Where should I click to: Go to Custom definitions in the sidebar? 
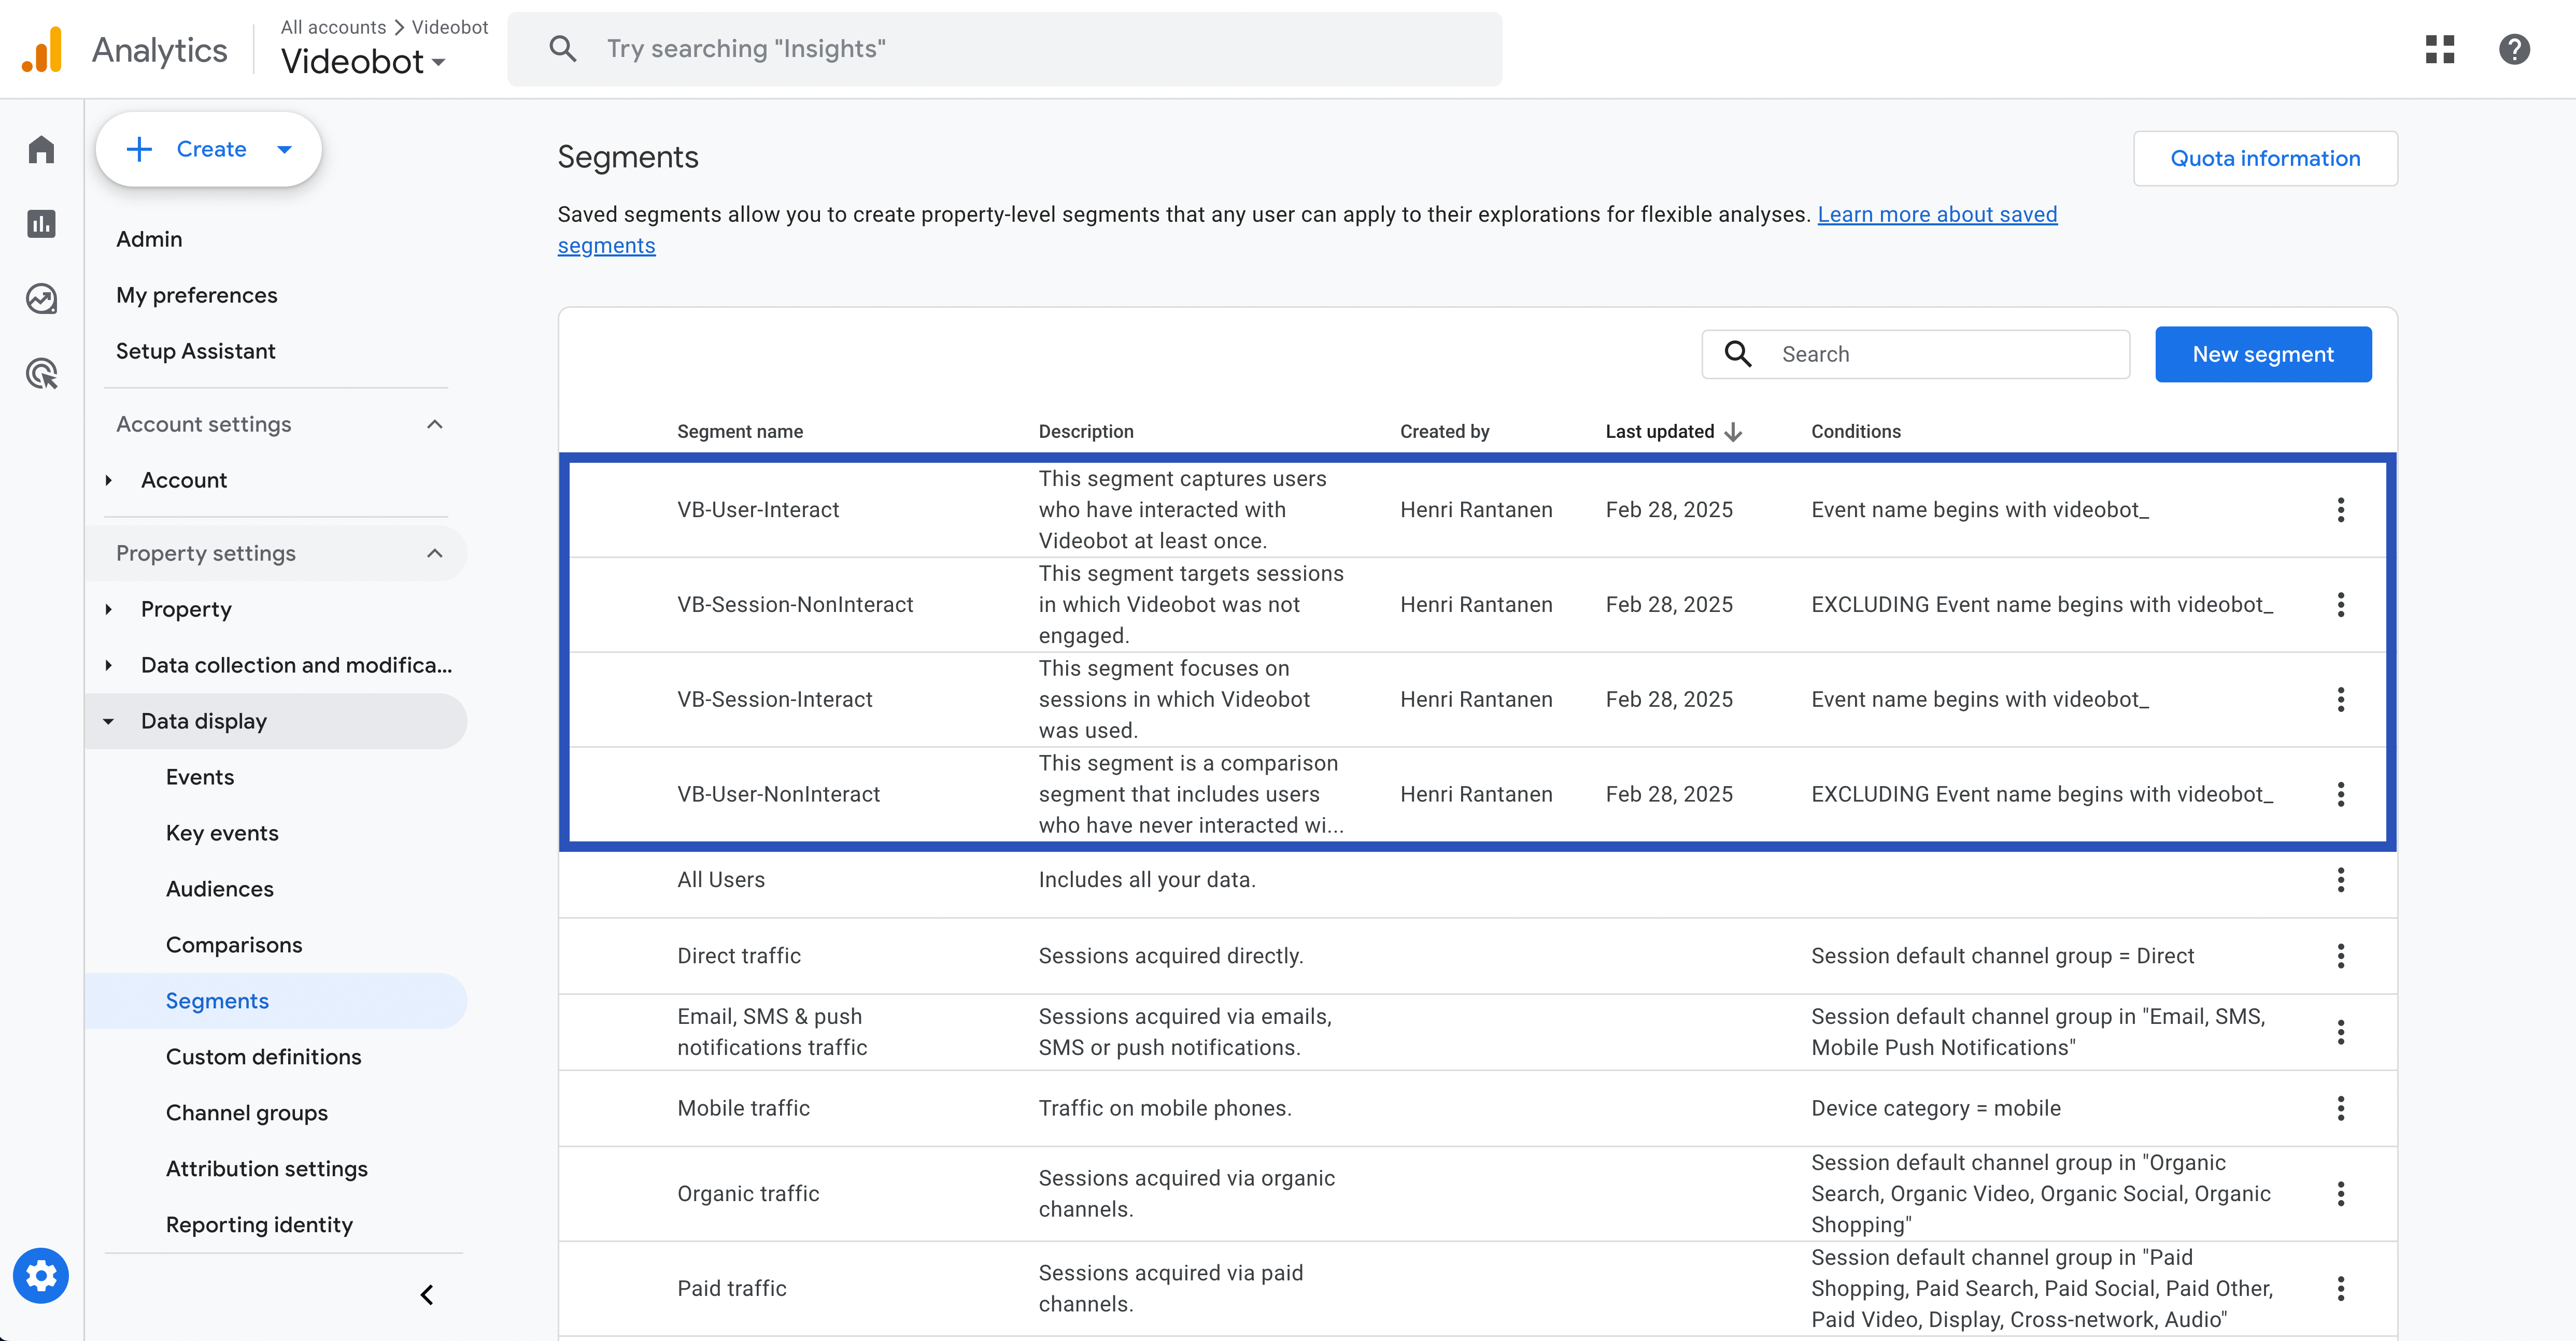click(263, 1057)
